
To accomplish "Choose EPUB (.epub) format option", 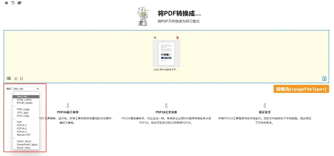I will pos(26,103).
